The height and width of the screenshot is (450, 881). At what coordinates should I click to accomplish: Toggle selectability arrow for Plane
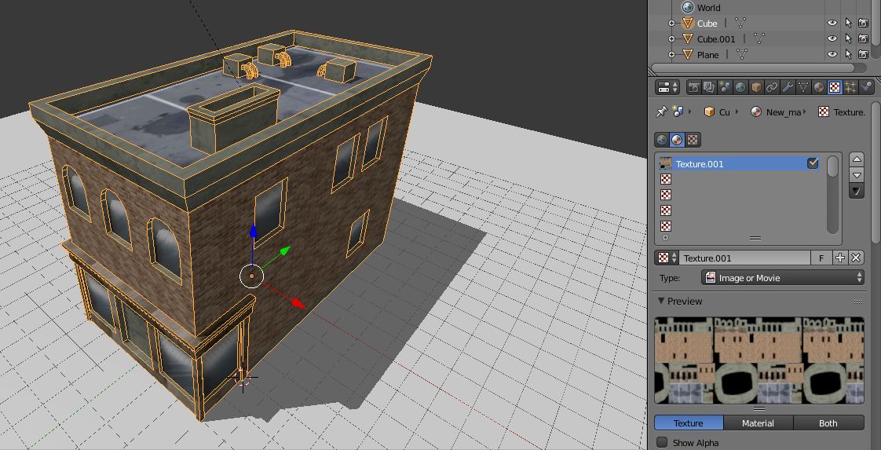(x=848, y=54)
